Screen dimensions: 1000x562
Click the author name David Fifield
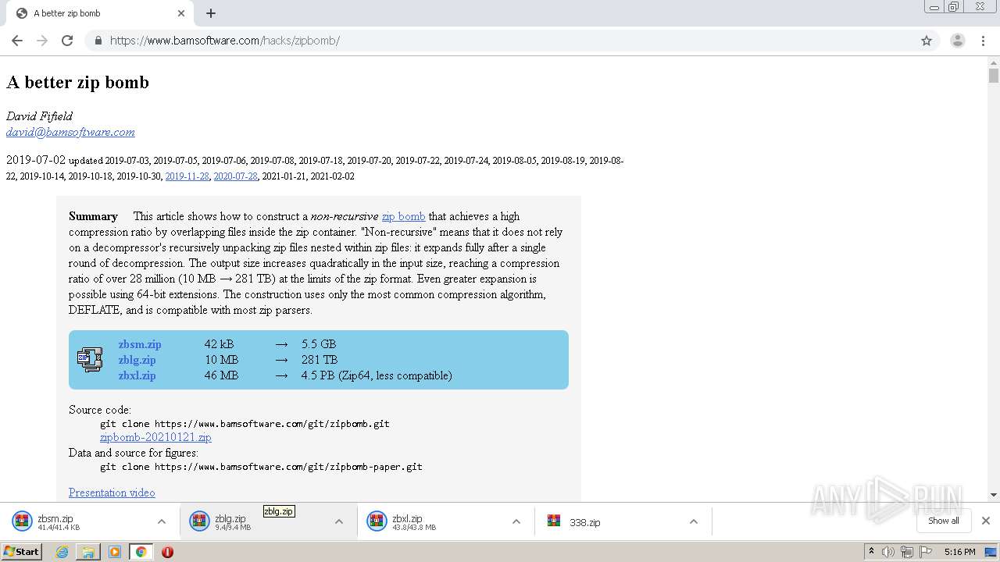(x=39, y=116)
